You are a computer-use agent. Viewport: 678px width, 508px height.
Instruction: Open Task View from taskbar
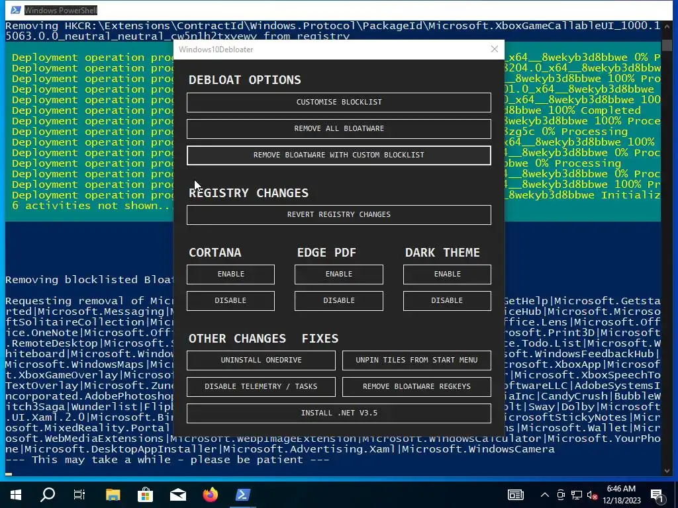(79, 495)
